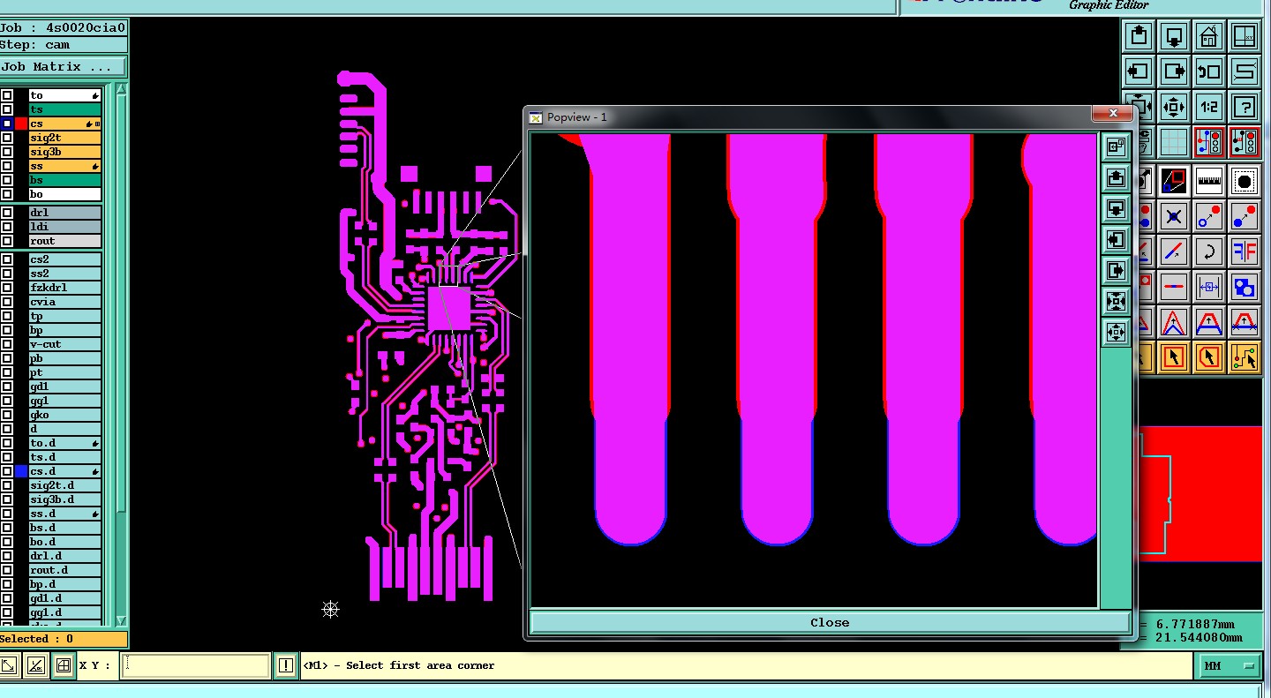Viewport: 1271px width, 698px height.
Task: Click Popview top overlapping-windows icon
Action: point(1117,146)
